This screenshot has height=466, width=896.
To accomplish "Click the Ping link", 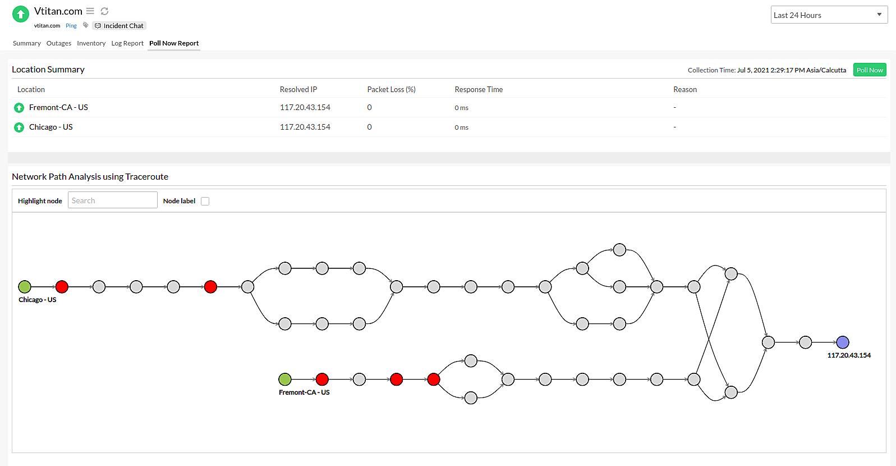I will click(x=71, y=26).
